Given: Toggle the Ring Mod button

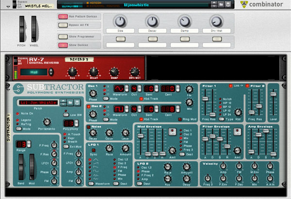Looking at the screenshot, I should (x=180, y=119).
